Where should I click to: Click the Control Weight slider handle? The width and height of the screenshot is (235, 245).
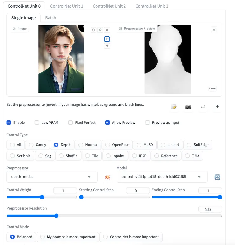pyautogui.click(x=42, y=197)
